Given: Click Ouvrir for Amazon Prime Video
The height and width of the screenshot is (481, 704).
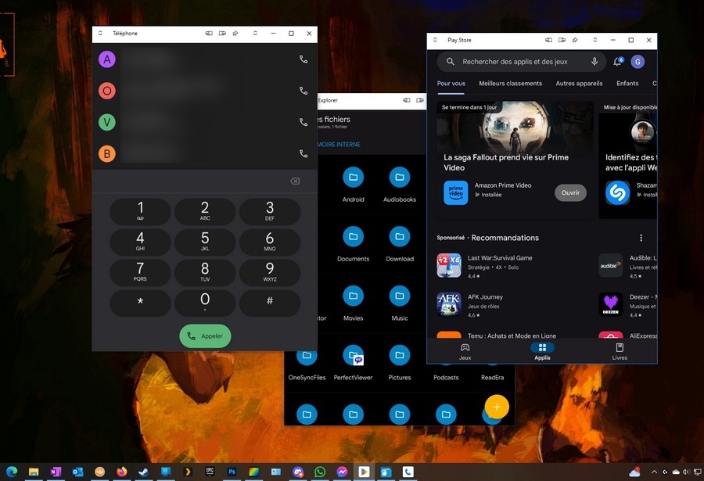Looking at the screenshot, I should (x=570, y=192).
